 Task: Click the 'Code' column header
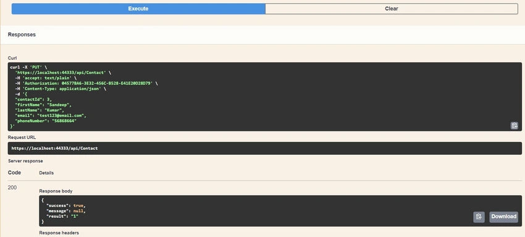click(14, 173)
